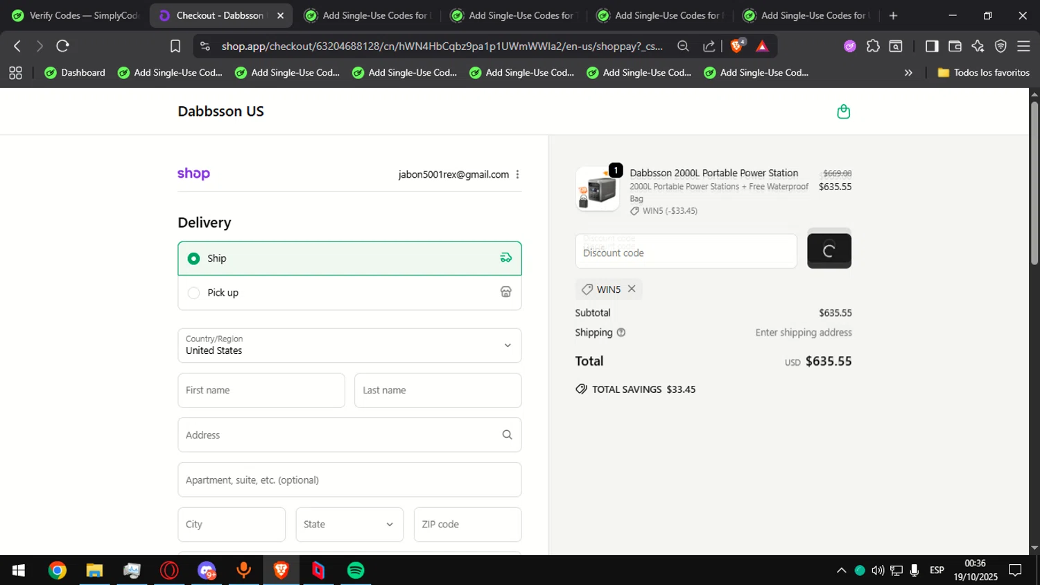Click TOTAL SAVINGS $33.45 text

(x=644, y=389)
